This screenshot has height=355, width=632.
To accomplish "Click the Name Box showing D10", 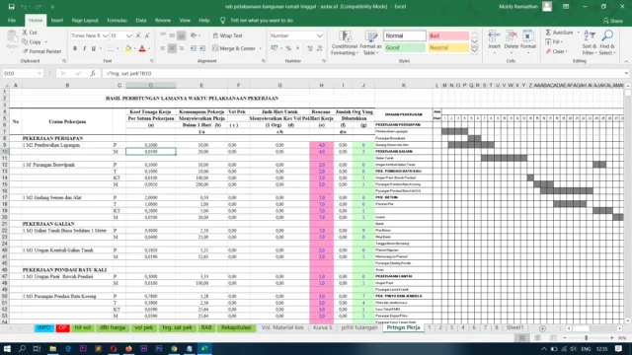I will tap(22, 74).
